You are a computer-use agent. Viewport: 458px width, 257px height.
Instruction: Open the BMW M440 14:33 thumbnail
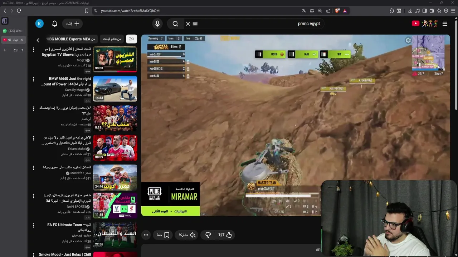coord(115,89)
